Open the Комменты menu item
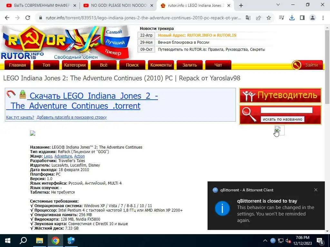Screen dimensions: 330x247 pyautogui.click(x=161, y=65)
